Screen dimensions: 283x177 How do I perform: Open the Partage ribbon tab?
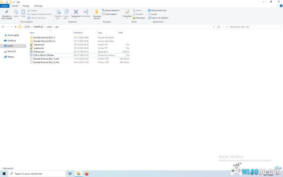pos(26,6)
